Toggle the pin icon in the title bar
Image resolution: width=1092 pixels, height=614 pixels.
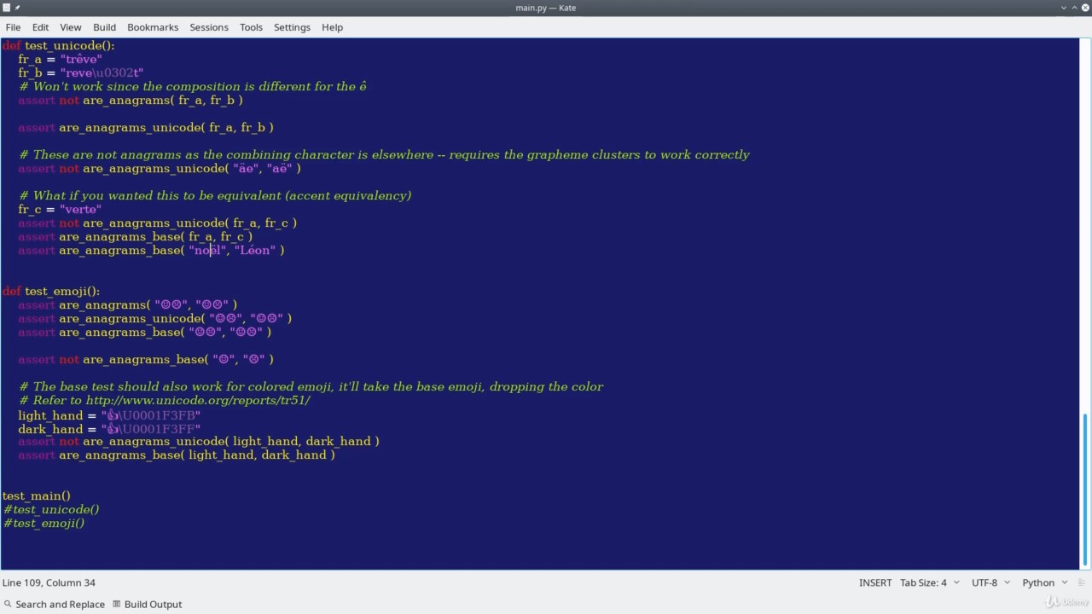[x=17, y=8]
